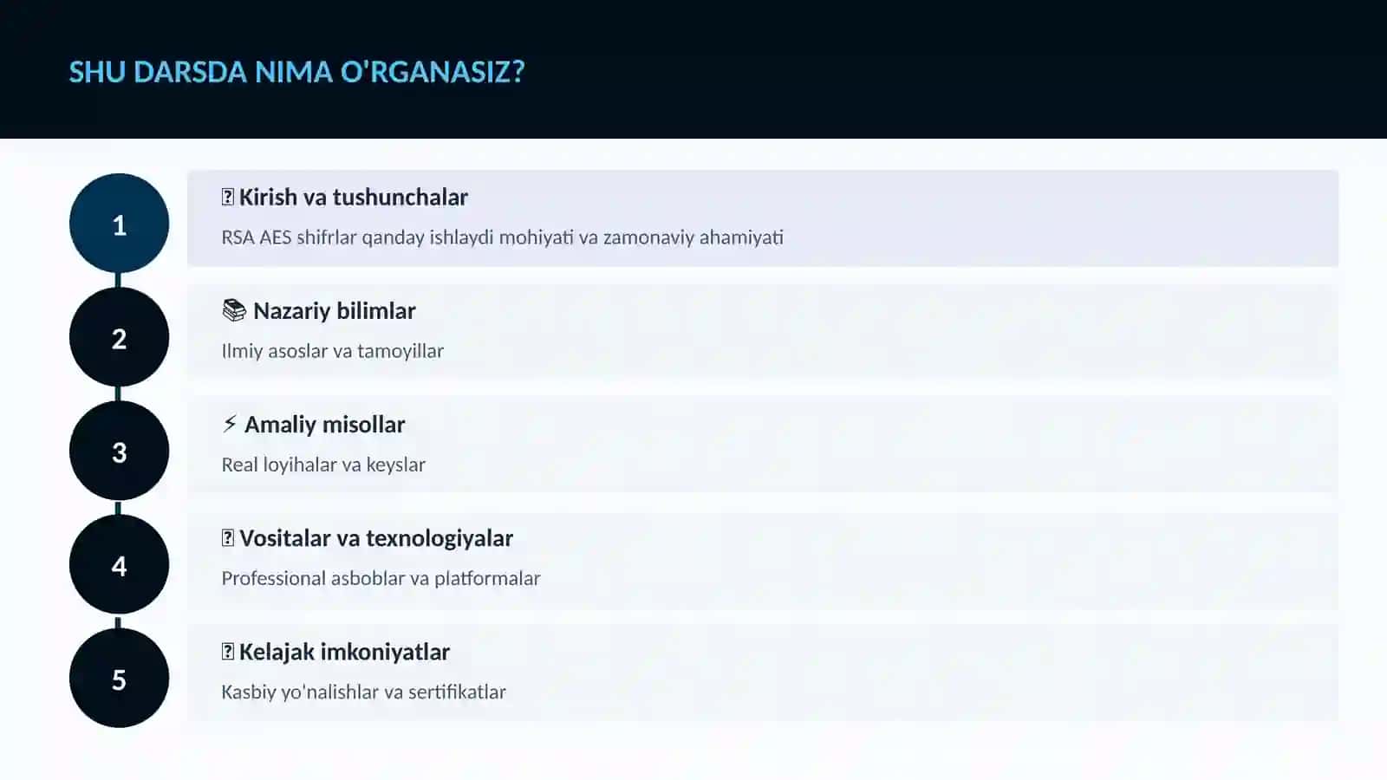
Task: Click the text 'Professional asboblar va platformalar'
Action: (381, 578)
